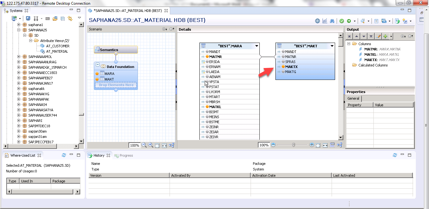
Task: Click the Move Down arrow in Output
Action: coord(364,36)
